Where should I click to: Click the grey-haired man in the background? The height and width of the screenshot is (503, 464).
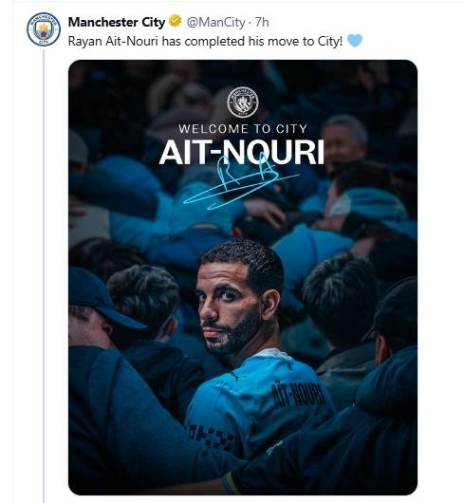344,141
